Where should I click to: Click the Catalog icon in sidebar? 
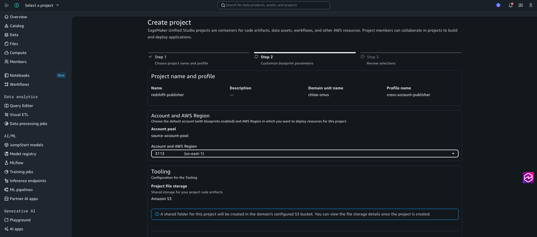(6, 26)
